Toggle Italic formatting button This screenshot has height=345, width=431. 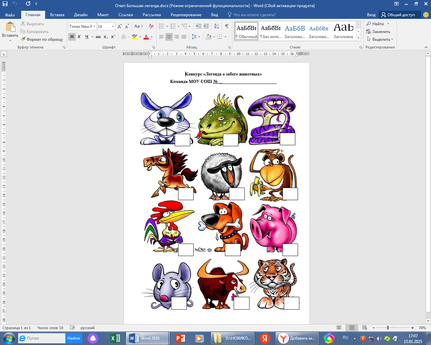click(79, 37)
